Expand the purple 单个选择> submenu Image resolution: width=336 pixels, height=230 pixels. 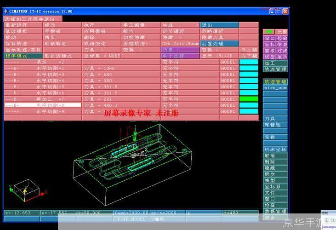click(180, 56)
